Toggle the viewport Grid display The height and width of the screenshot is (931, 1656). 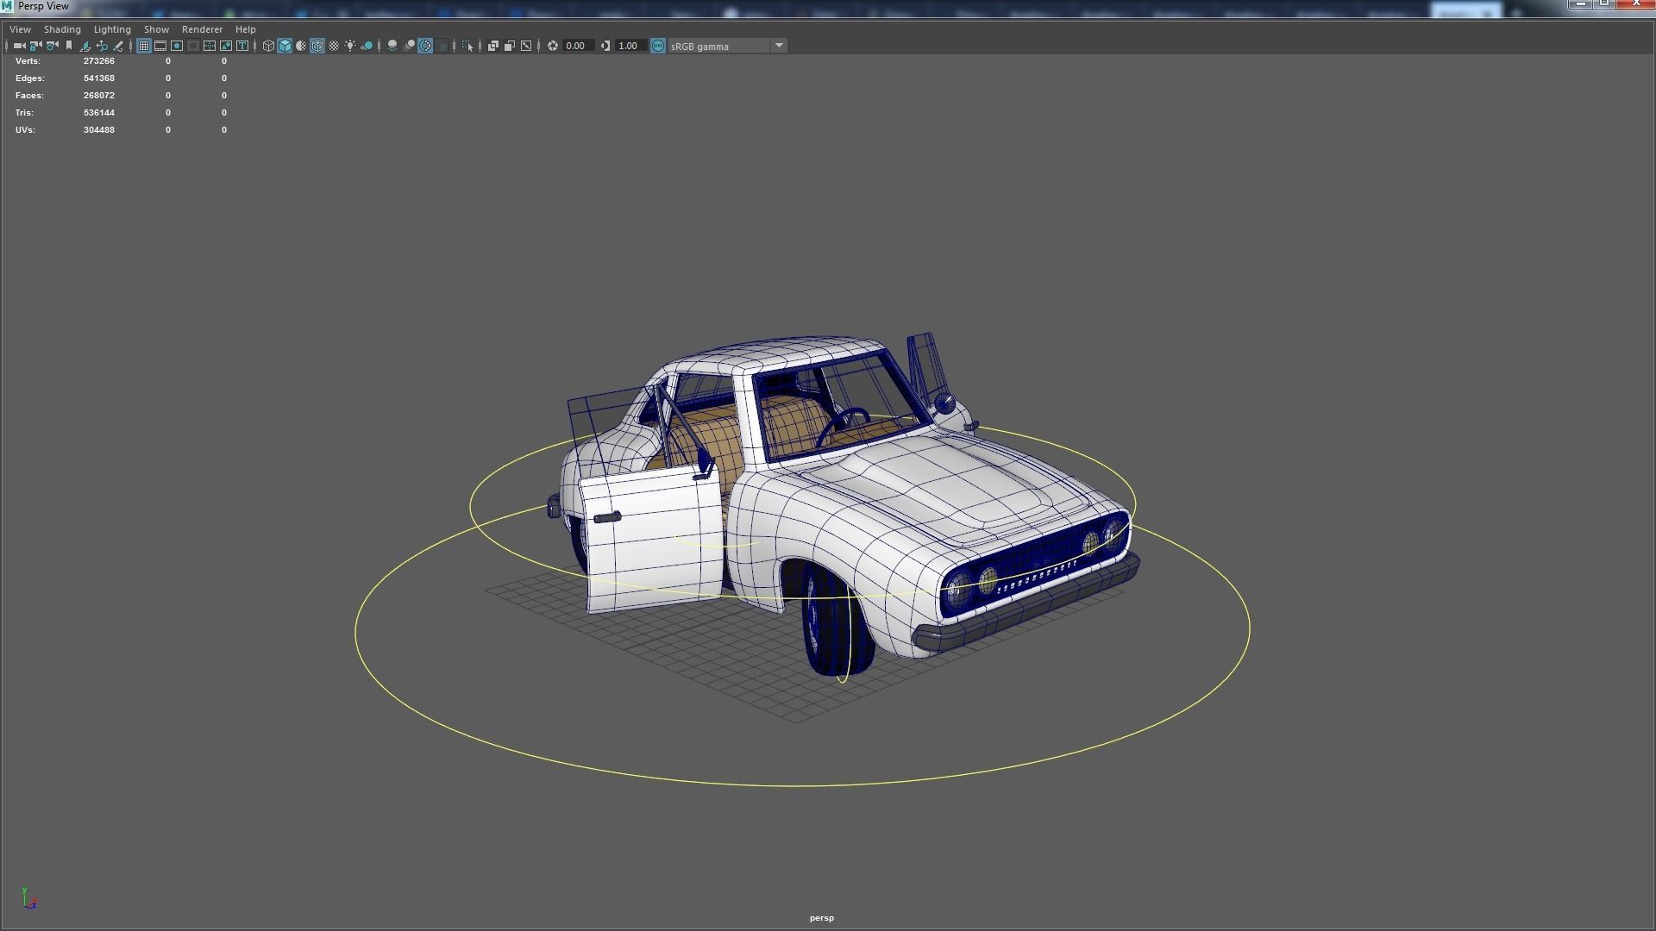[144, 46]
